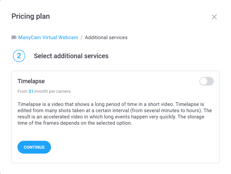
Task: Click the empty area right of Continue
Action: pyautogui.click(x=132, y=147)
